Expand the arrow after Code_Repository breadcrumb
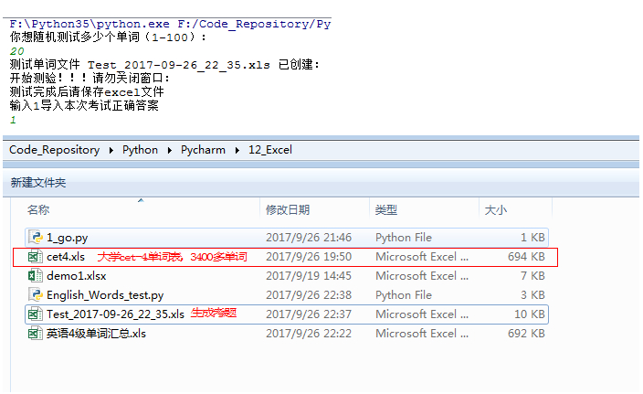The height and width of the screenshot is (394, 643). point(111,150)
